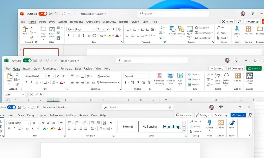264x158 pixels.
Task: Click Dictate microphone in PowerPoint ribbon
Action: (237, 29)
